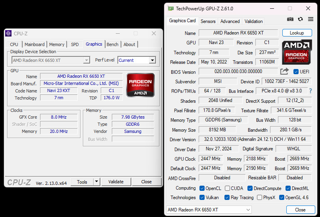Image resolution: width=320 pixels, height=217 pixels.
Task: Open the GPU-Z hamburger menu
Action: [310, 19]
